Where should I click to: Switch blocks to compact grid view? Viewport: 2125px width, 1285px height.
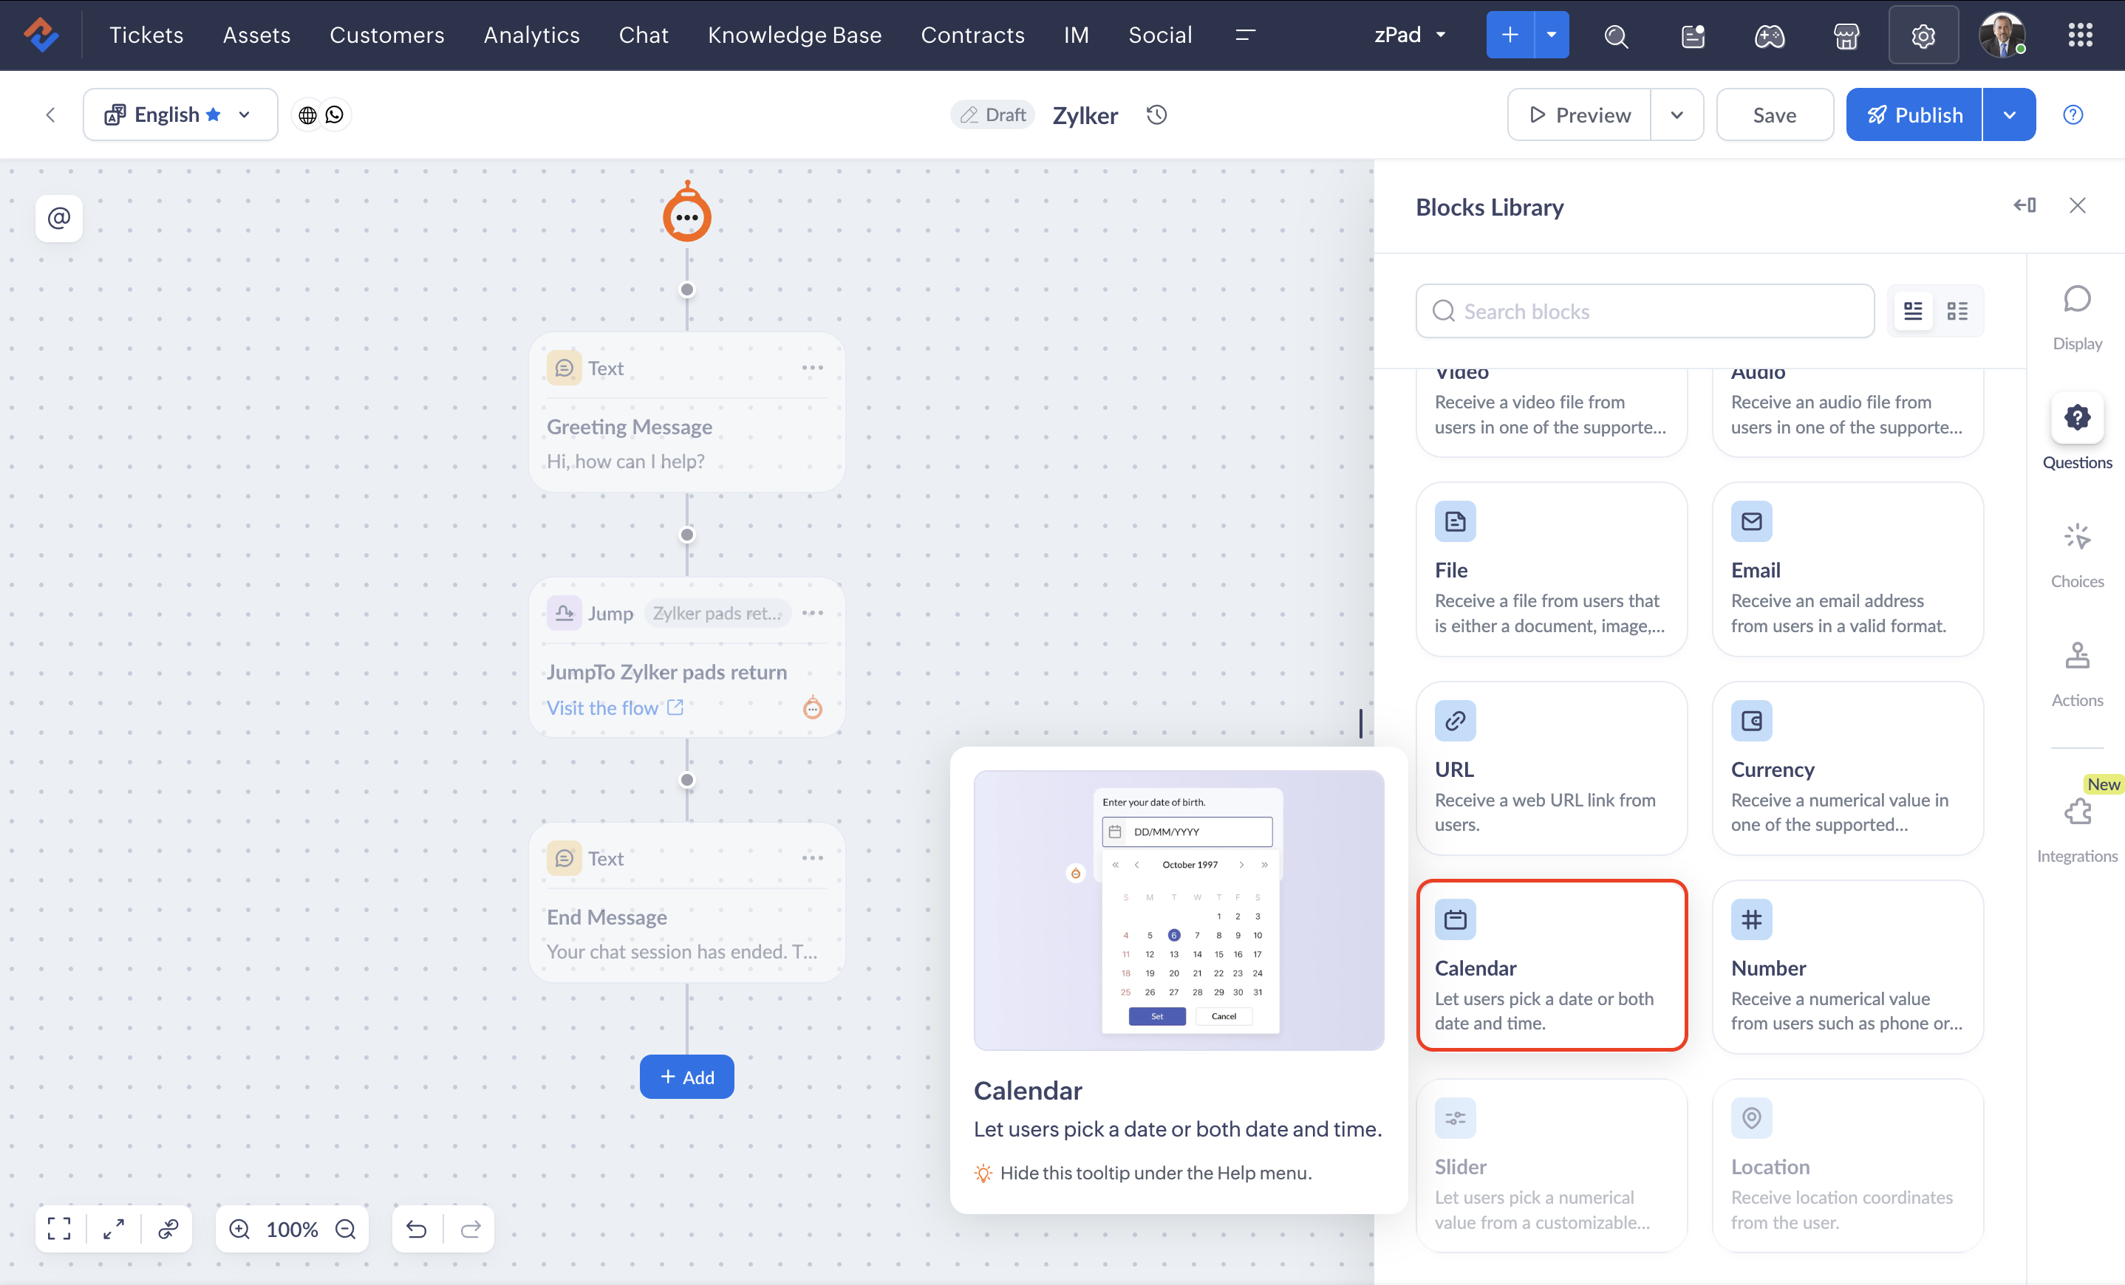[x=1957, y=311]
